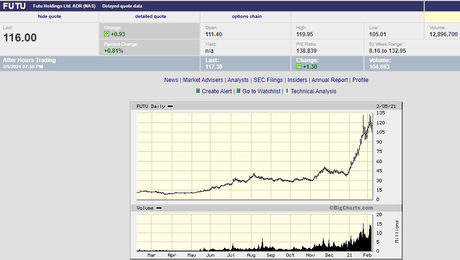View the Annual Report
The height and width of the screenshot is (260, 460).
[330, 80]
